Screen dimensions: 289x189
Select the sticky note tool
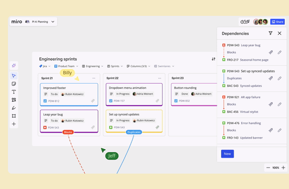14,84
